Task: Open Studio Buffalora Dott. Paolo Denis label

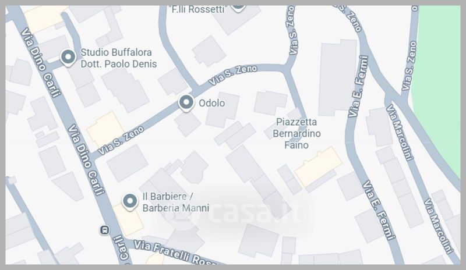Action: click(x=119, y=58)
